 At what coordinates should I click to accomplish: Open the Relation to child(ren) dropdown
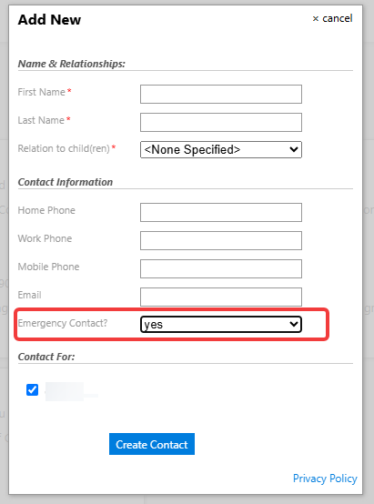click(221, 149)
